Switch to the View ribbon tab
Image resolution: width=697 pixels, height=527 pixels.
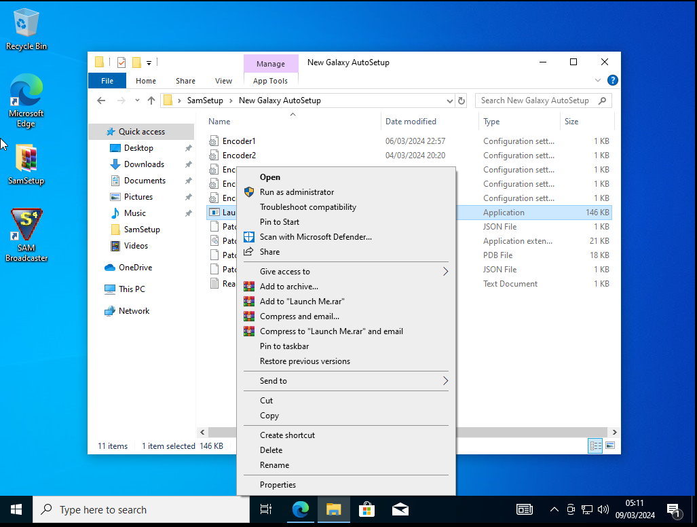tap(223, 81)
